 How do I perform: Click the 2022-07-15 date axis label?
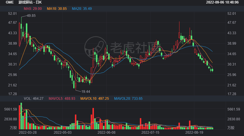point(150,133)
